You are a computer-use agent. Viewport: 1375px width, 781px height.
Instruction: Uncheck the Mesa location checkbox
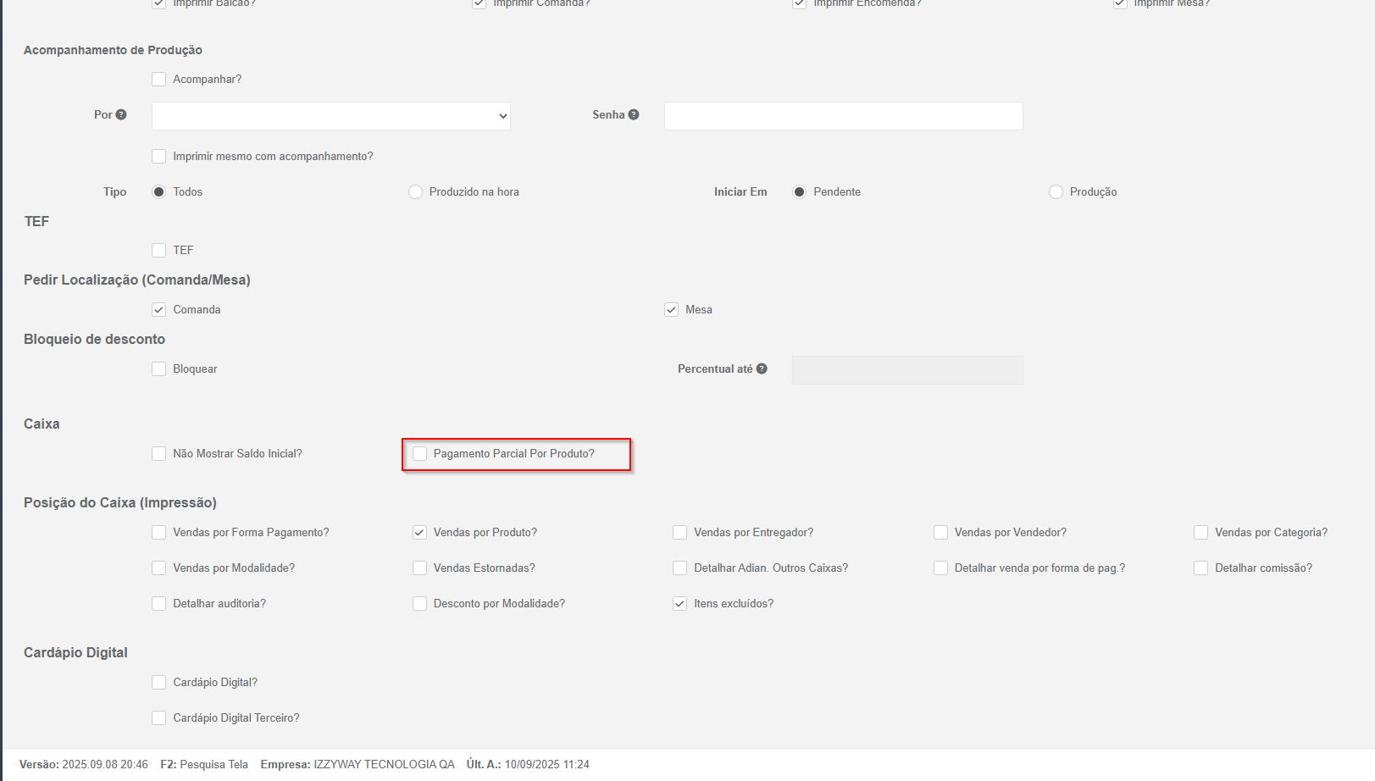[672, 310]
